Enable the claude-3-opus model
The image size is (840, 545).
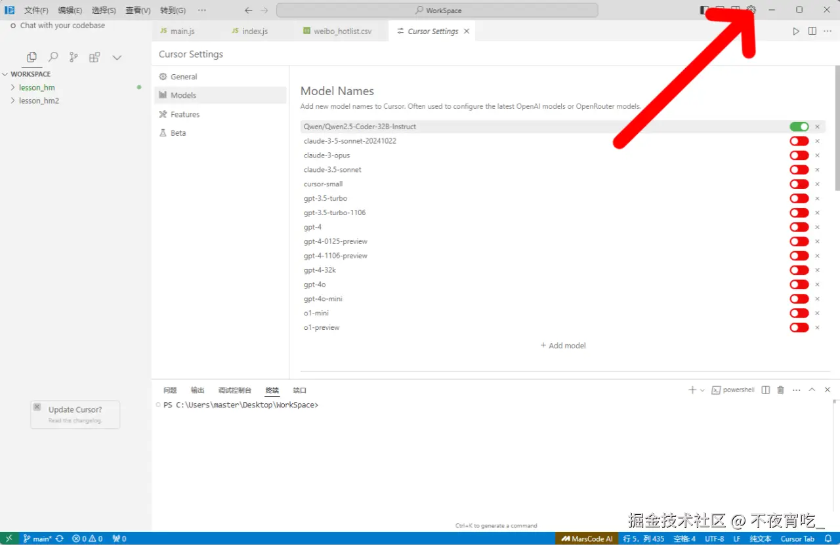pos(799,155)
